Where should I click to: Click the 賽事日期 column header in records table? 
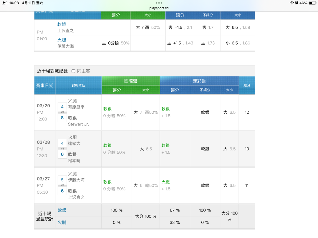click(x=45, y=86)
